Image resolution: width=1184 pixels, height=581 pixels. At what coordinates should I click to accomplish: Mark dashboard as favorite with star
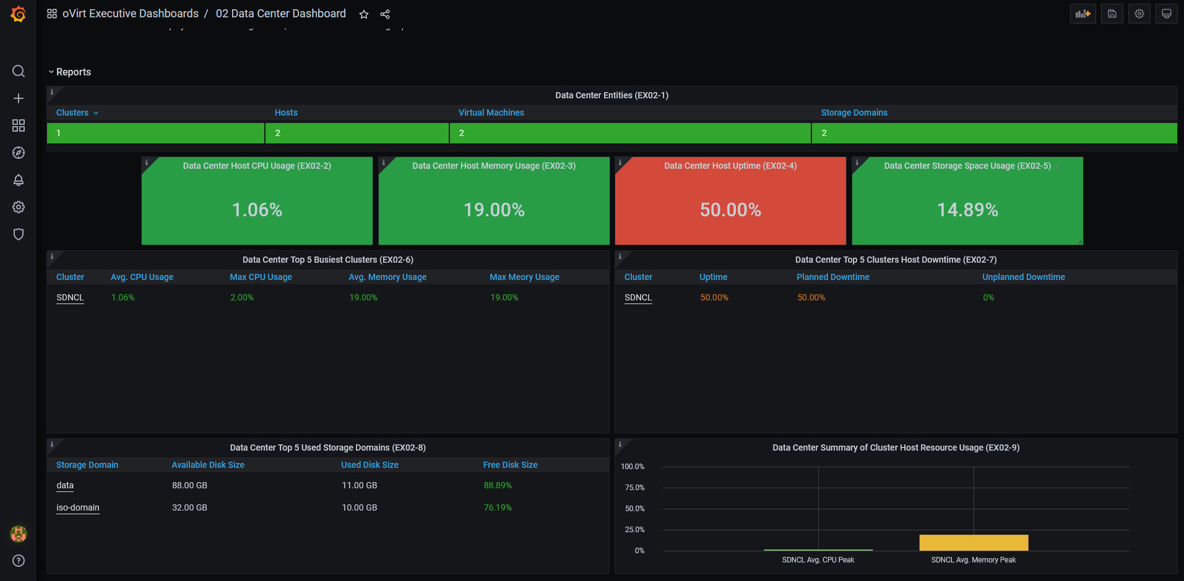click(x=364, y=14)
